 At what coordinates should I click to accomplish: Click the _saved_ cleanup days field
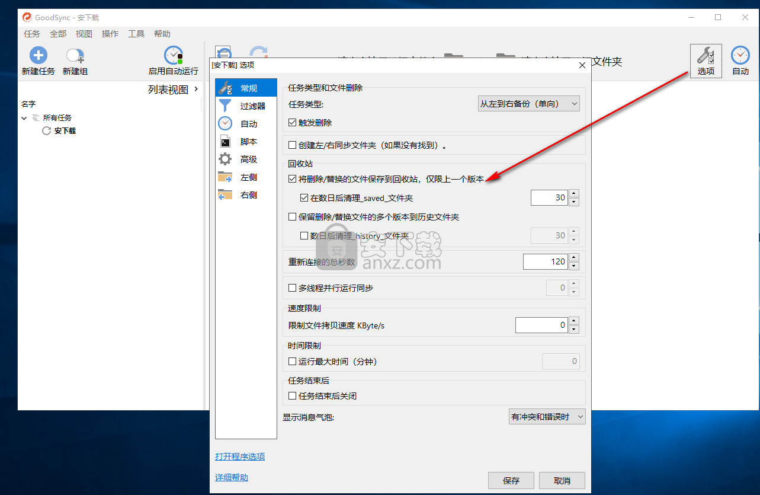pyautogui.click(x=549, y=198)
